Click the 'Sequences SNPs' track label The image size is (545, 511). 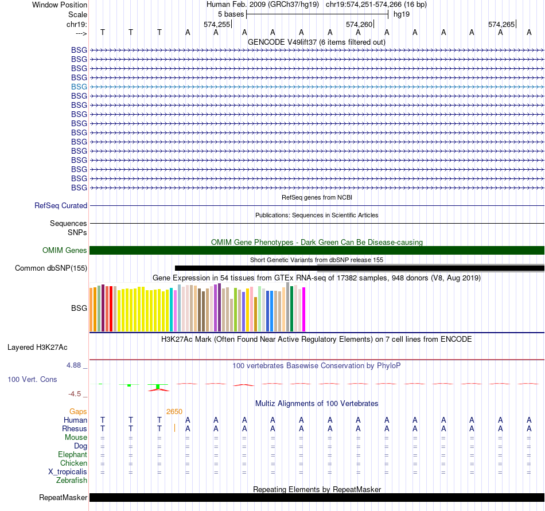coord(68,228)
